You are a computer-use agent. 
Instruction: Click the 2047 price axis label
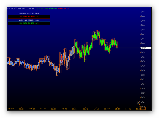click(143, 12)
